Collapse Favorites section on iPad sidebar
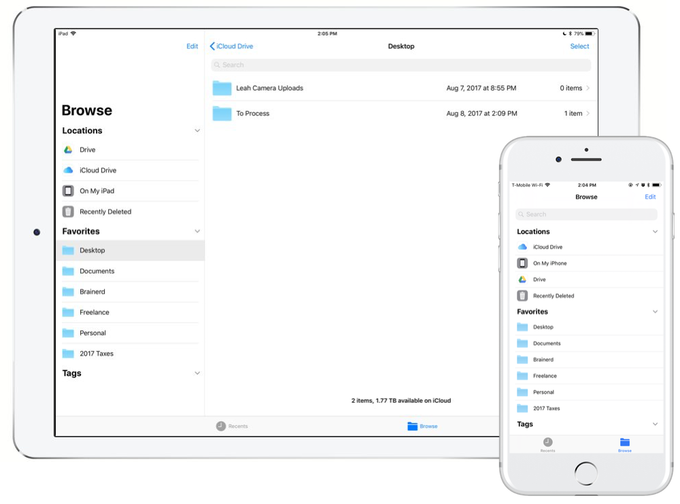 [x=197, y=231]
